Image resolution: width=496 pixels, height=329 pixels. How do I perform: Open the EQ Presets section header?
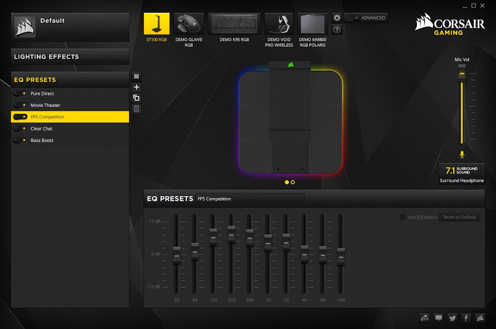click(70, 80)
